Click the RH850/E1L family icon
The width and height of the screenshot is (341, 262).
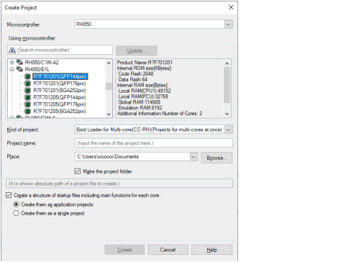[x=19, y=69]
